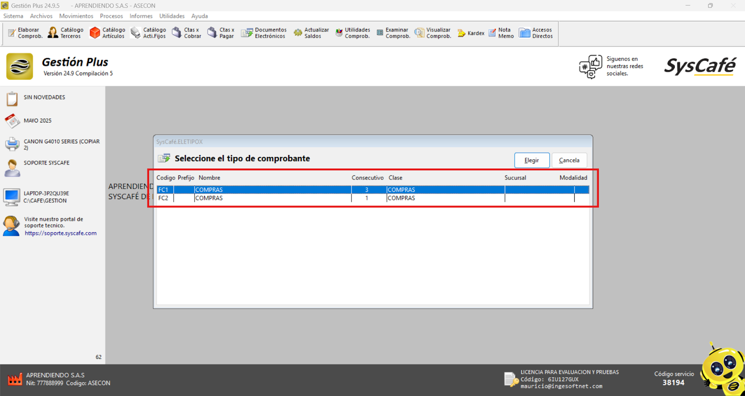Click the Catálogo Artículos red box icon
The height and width of the screenshot is (396, 745).
[x=95, y=33]
